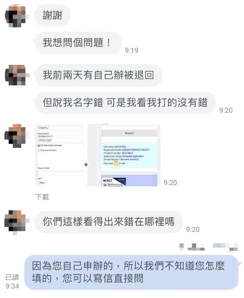Click the yellow edit icon in the shared image
244x298 pixels.
pyautogui.click(x=116, y=164)
